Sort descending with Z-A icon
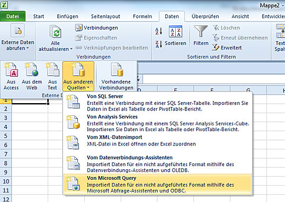This screenshot has height=202, width=285. (x=159, y=44)
